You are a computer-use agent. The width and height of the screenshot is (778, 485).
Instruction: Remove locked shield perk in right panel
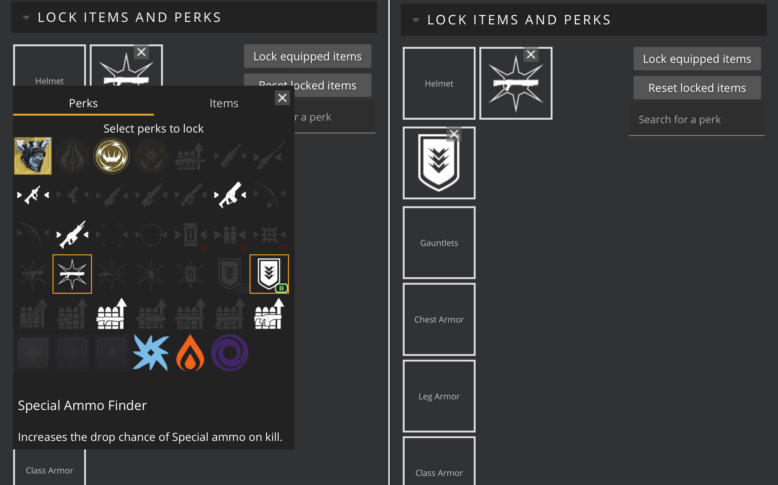click(x=454, y=134)
